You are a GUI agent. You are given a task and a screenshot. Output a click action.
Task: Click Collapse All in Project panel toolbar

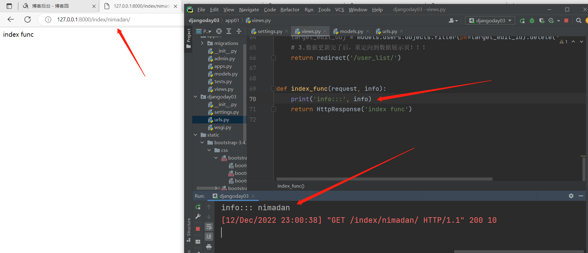[x=239, y=31]
